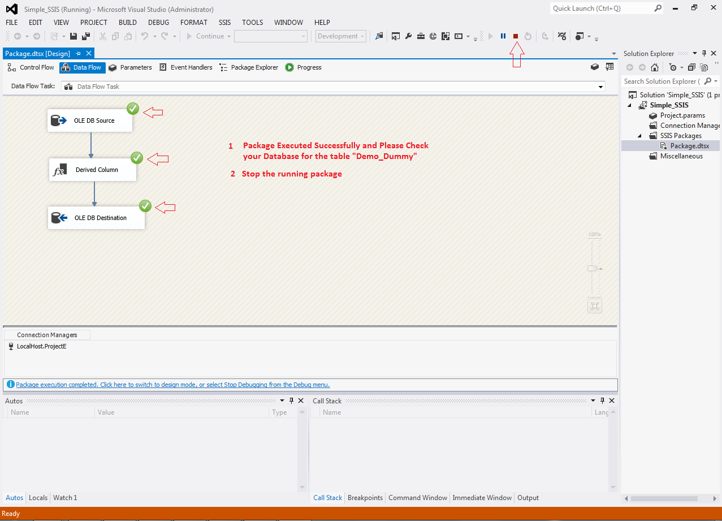The width and height of the screenshot is (722, 521).
Task: Open Solution Explorer window options dropdown
Action: click(695, 53)
